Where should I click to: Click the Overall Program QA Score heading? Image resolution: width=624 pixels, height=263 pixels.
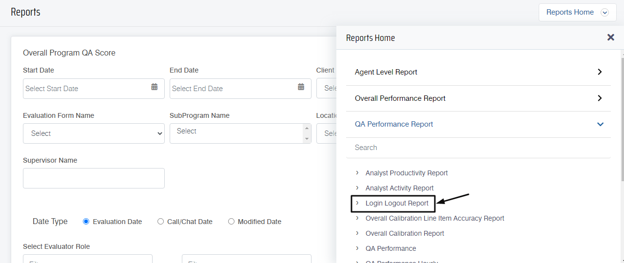(69, 53)
